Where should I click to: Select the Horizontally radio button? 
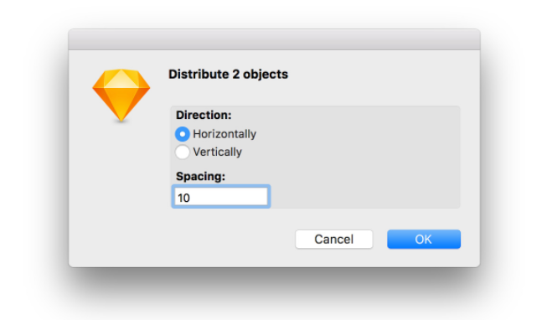coord(183,134)
